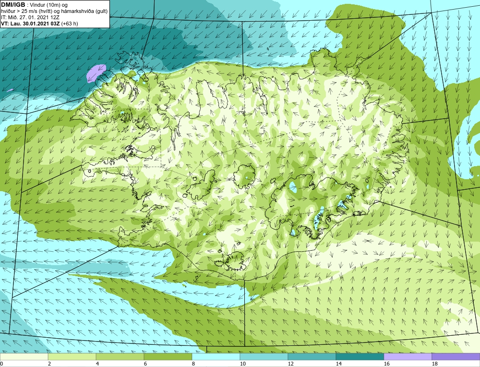Click the 12–14 m/s legend swatch
The height and width of the screenshot is (367, 480).
click(x=312, y=357)
